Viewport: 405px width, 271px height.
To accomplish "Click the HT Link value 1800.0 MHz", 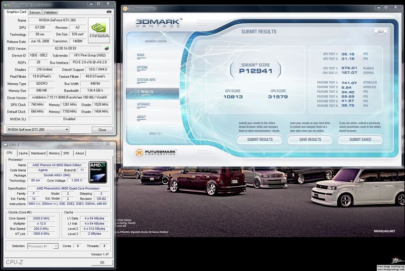I will pos(41,233).
